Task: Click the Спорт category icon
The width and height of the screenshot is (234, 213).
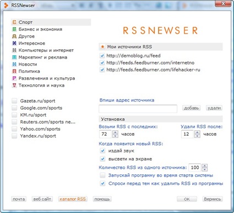Action: click(14, 22)
